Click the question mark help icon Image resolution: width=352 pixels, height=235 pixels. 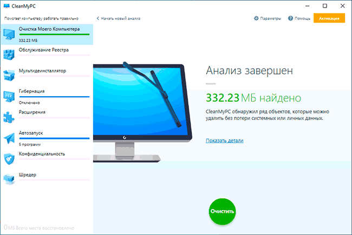point(290,18)
